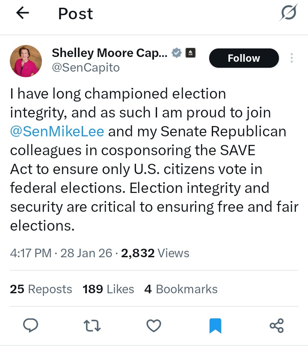Remove bookmark using the blue bookmark icon

pyautogui.click(x=215, y=326)
